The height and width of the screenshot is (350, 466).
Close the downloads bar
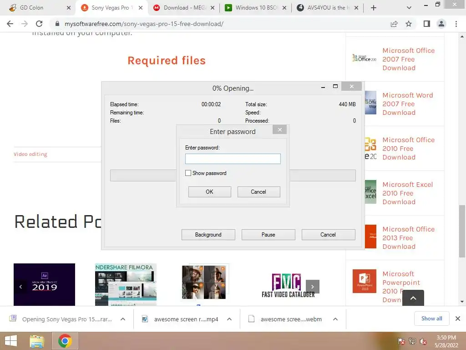point(458,319)
